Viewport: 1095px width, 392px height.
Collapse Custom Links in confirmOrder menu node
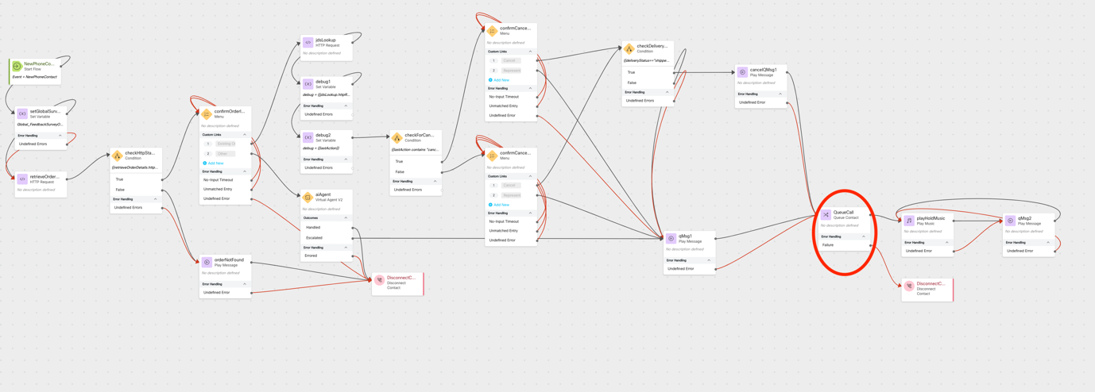tap(245, 135)
